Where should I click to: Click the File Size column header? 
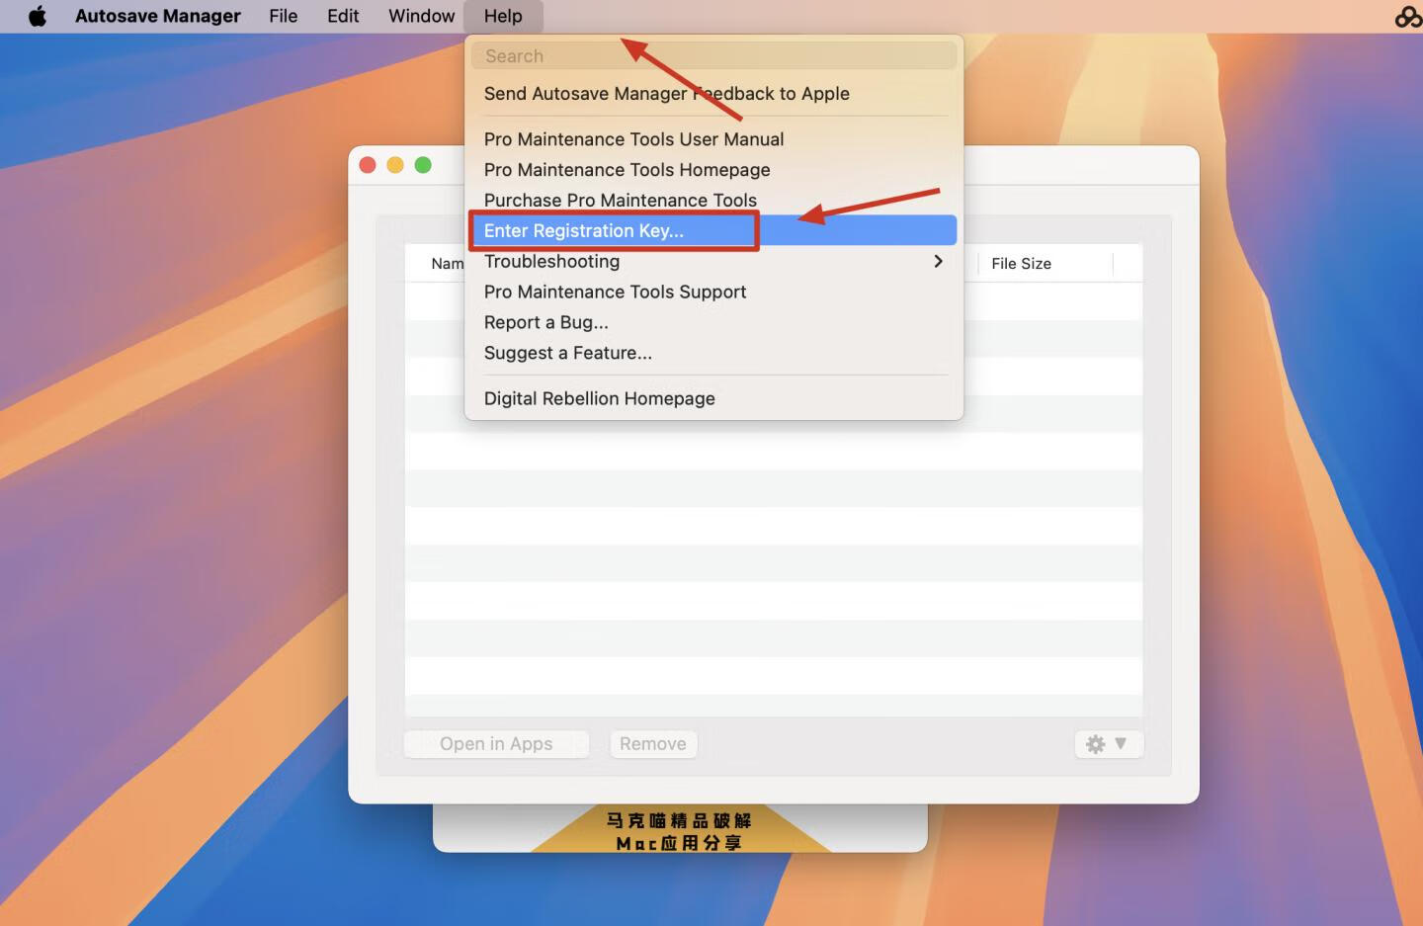(x=1046, y=264)
